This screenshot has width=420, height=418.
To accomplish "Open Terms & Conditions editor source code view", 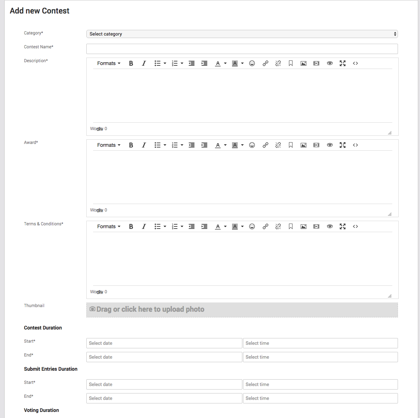I will [x=355, y=226].
